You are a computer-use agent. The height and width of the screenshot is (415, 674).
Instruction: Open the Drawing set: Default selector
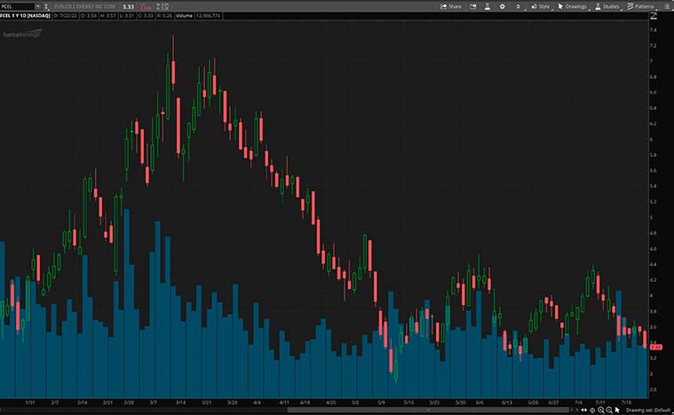point(646,410)
